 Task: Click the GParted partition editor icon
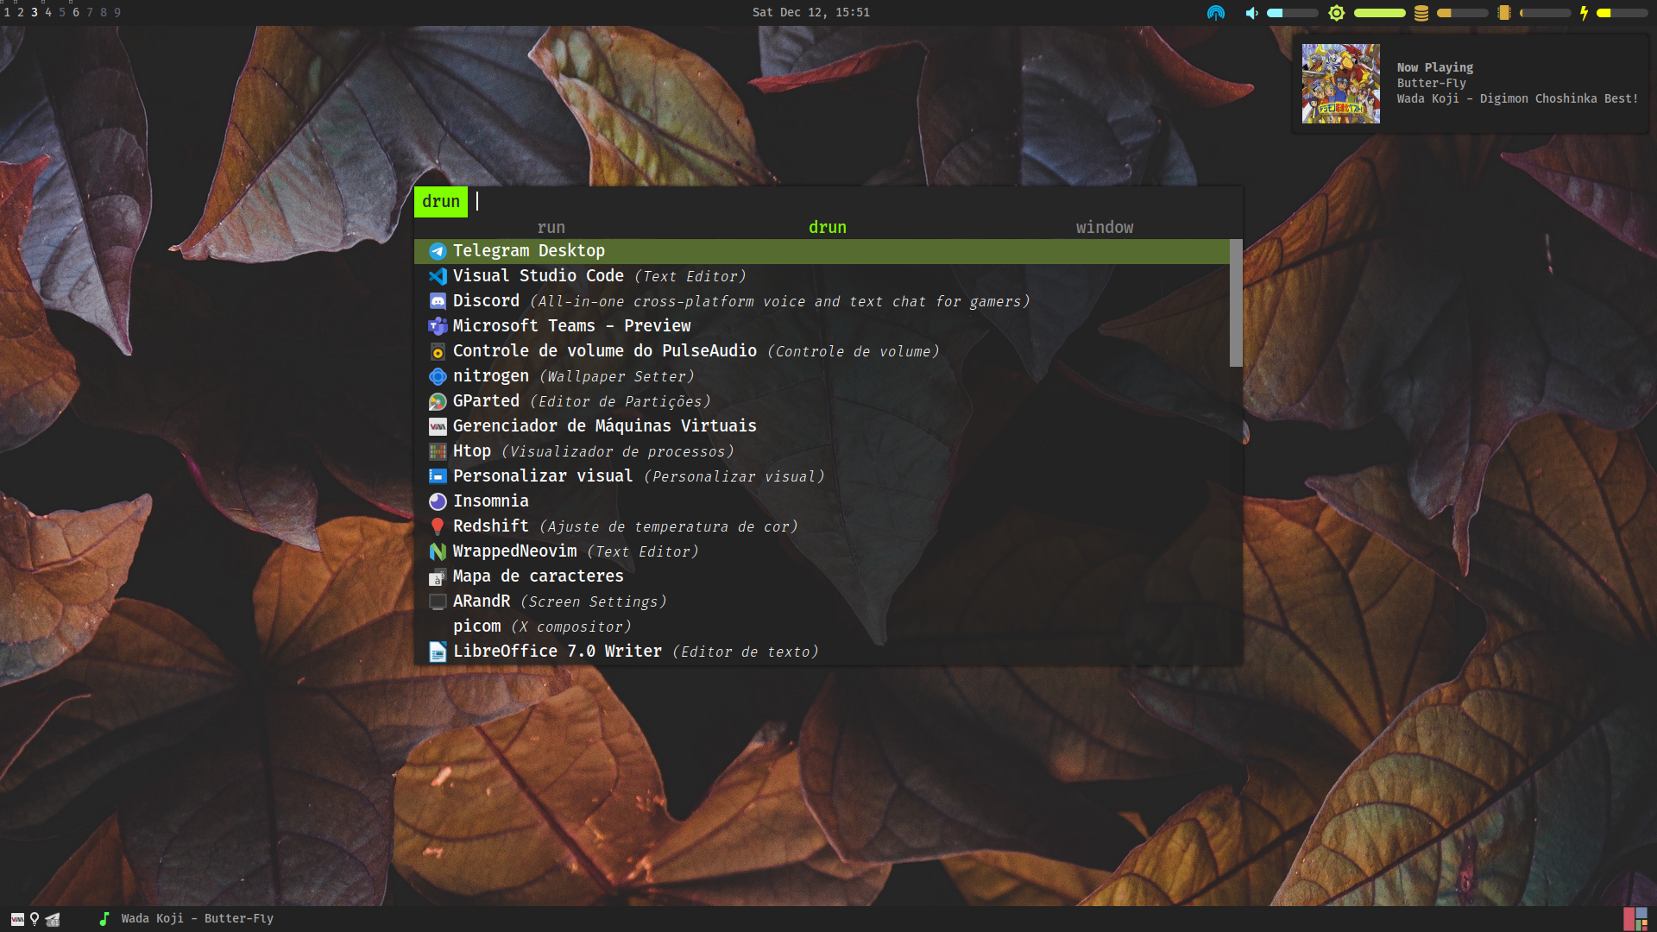coord(438,401)
